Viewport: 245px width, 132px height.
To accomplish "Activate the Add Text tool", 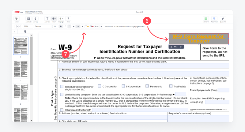I will pyautogui.click(x=47, y=19).
